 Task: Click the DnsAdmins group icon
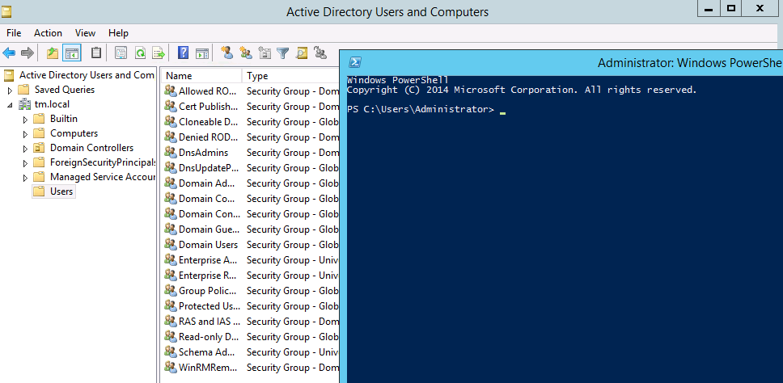click(x=171, y=153)
